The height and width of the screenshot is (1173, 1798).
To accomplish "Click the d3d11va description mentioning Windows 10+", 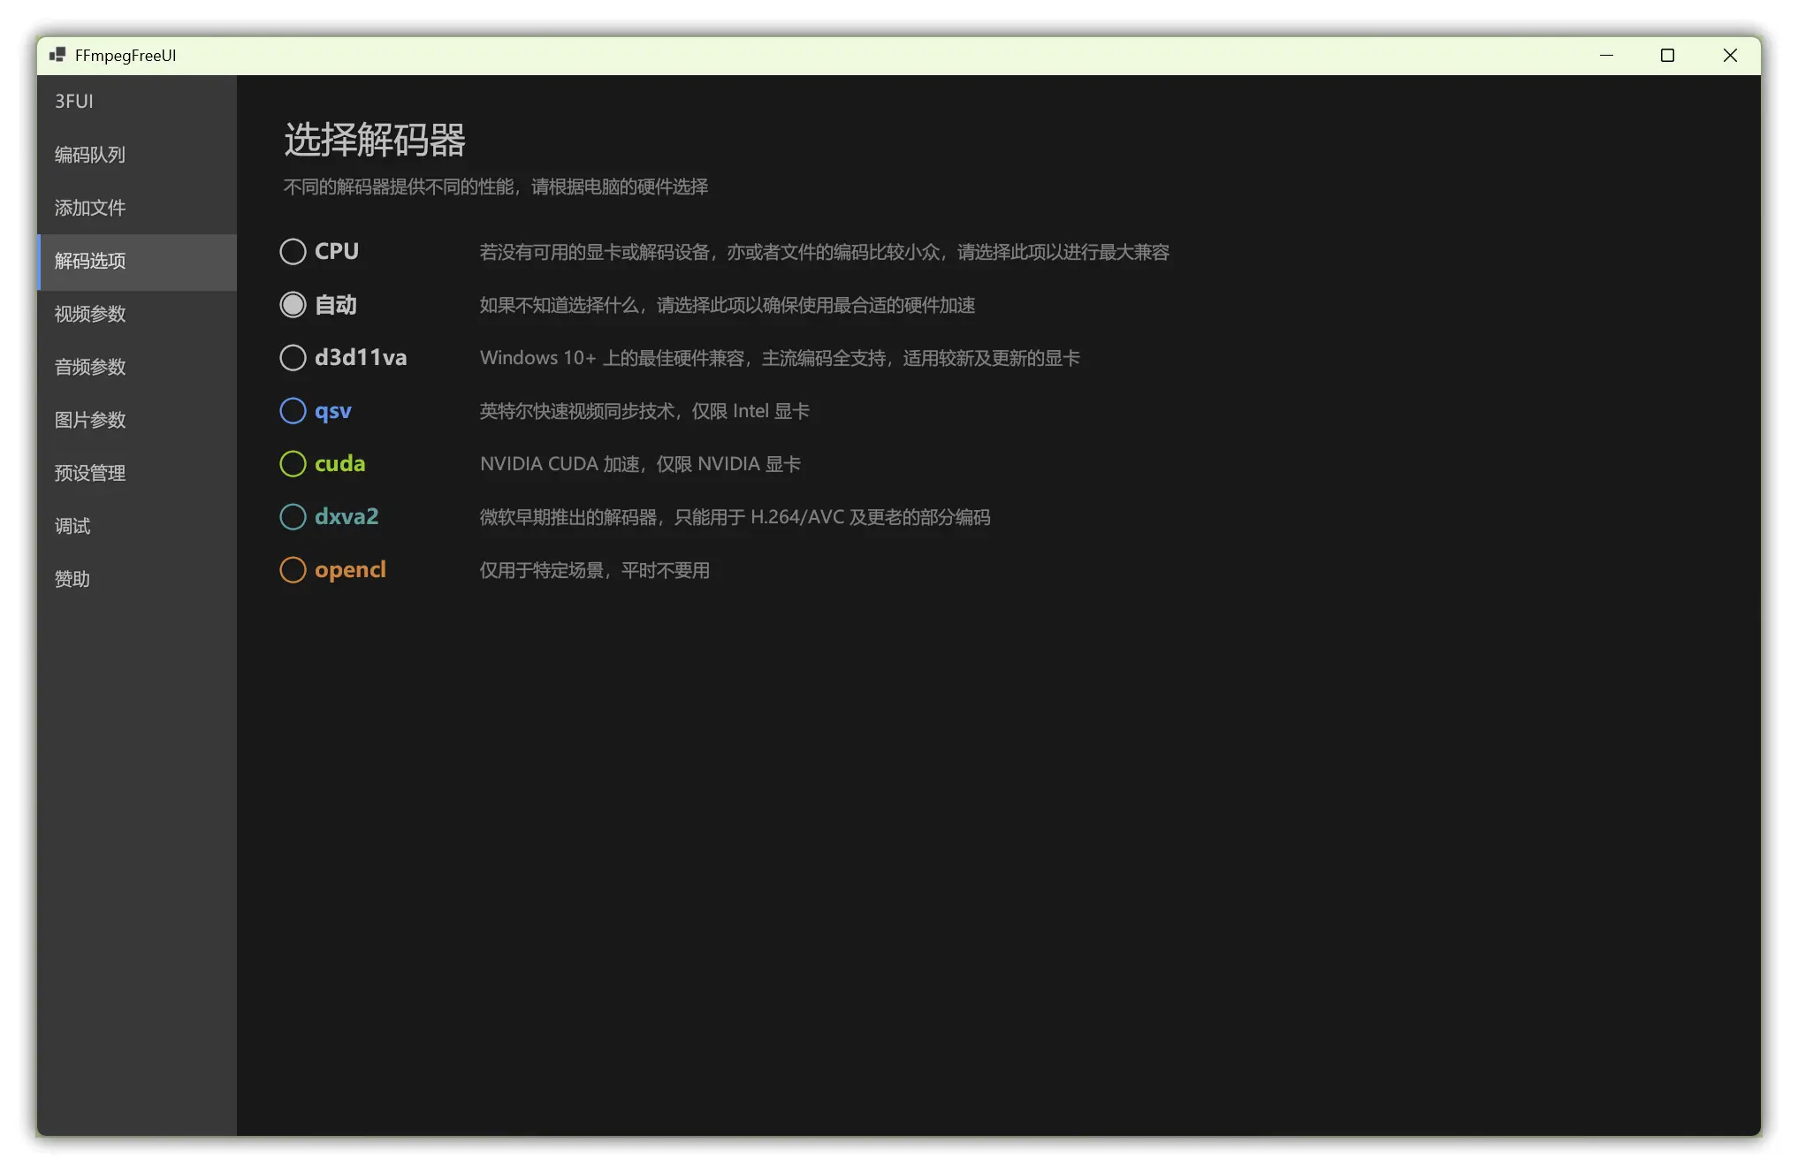I will [x=780, y=358].
